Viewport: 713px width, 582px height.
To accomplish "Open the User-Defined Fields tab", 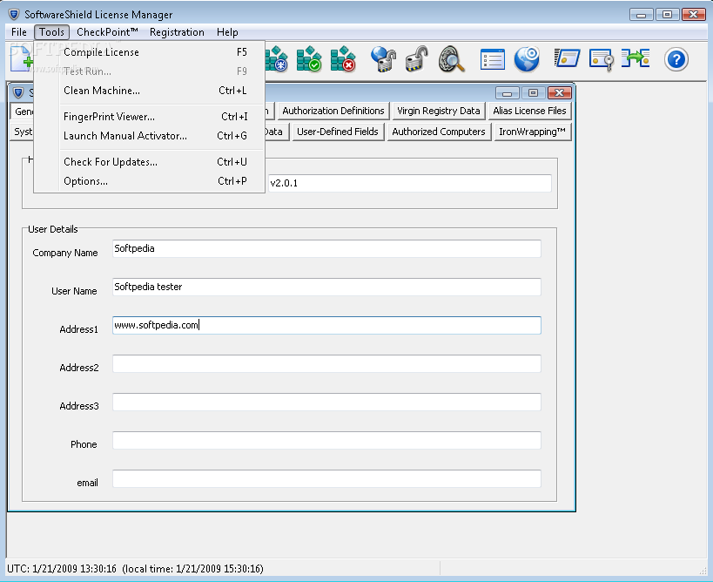I will point(338,132).
